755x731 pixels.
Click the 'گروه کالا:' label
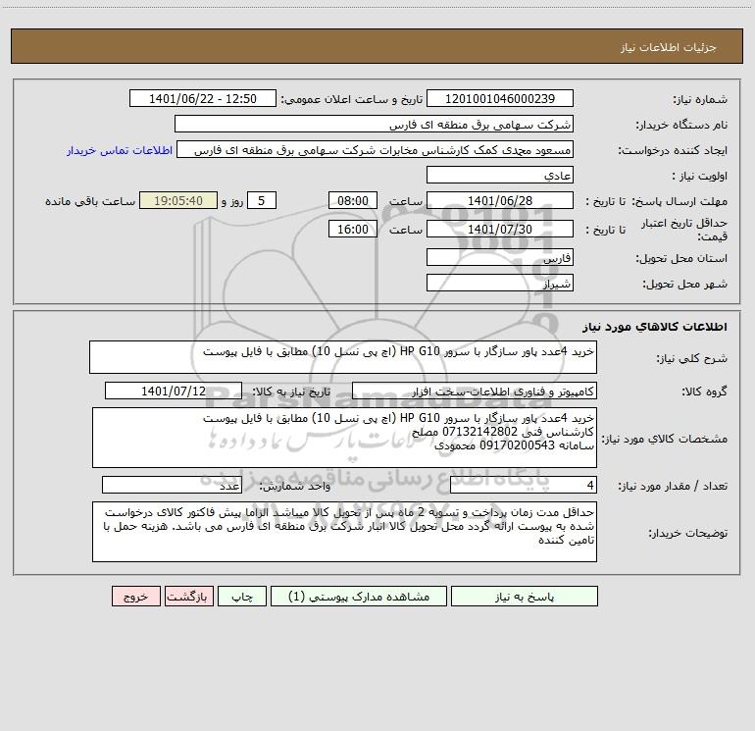(704, 392)
